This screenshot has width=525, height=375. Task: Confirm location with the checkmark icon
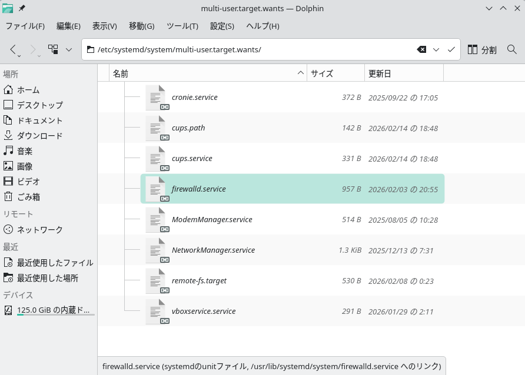click(x=451, y=49)
